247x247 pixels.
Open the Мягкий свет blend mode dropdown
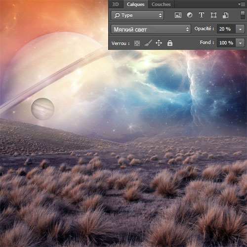[151, 29]
